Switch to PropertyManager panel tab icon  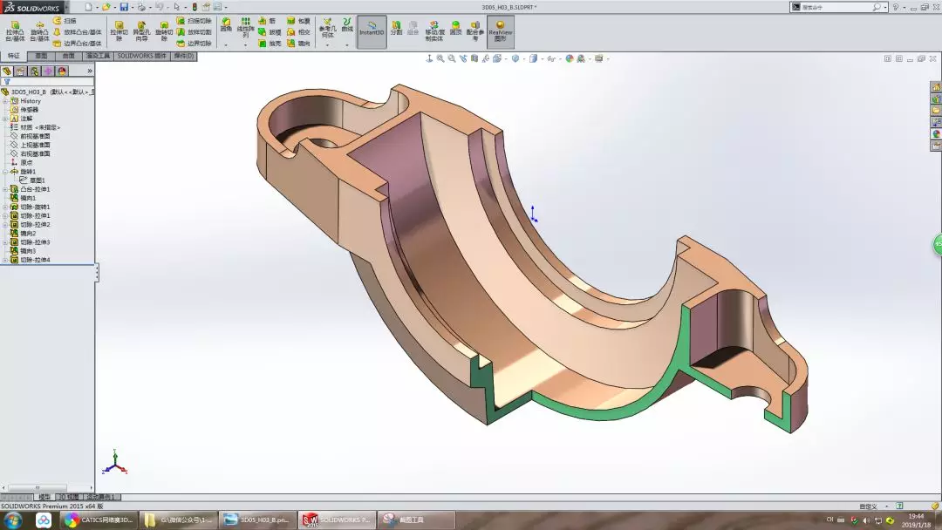tap(21, 71)
